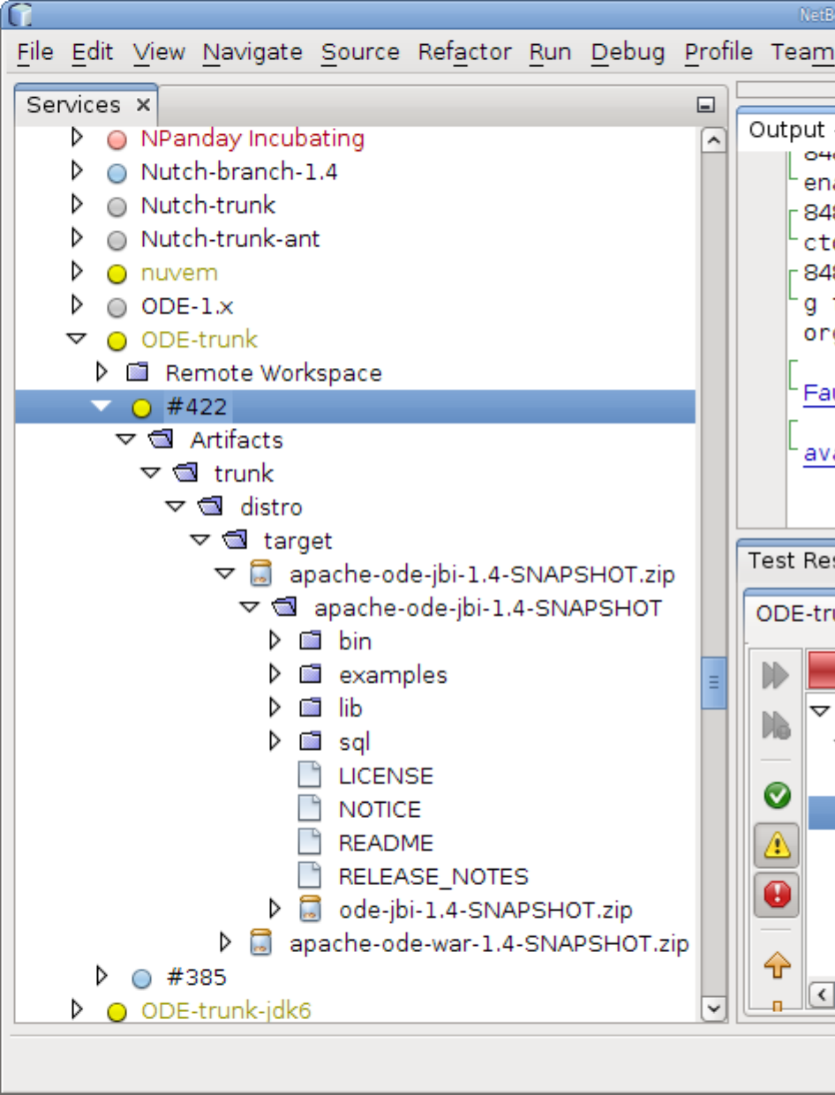Click the sql folder icon

click(x=310, y=741)
